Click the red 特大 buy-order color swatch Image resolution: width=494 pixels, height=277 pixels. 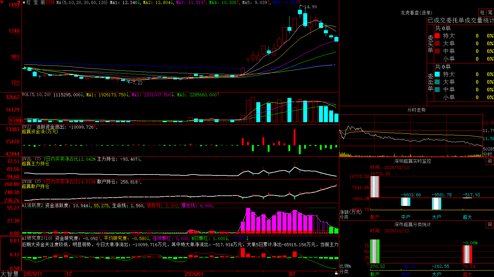[437, 36]
